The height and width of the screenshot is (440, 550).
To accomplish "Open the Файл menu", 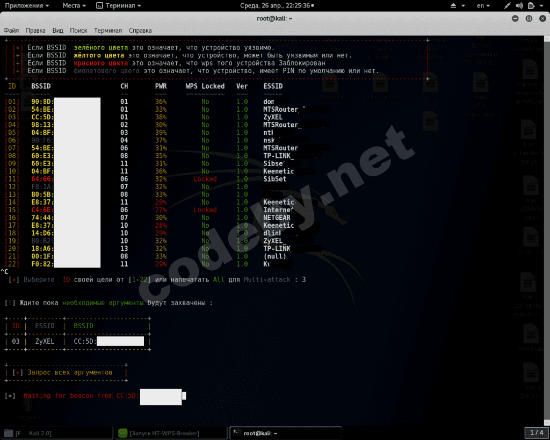I will point(11,31).
